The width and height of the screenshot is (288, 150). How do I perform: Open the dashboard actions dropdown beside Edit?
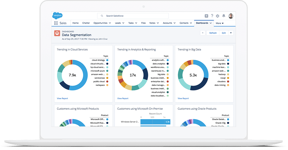pyautogui.click(x=231, y=33)
